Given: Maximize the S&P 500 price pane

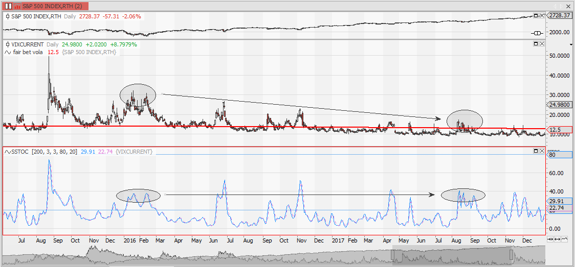Looking at the screenshot, I should point(536,16).
